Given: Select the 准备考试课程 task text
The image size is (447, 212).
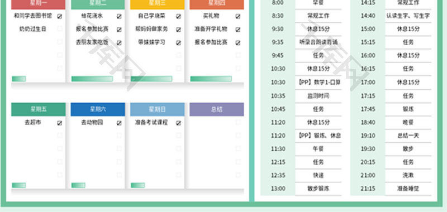Looking at the screenshot, I should coord(151,122).
